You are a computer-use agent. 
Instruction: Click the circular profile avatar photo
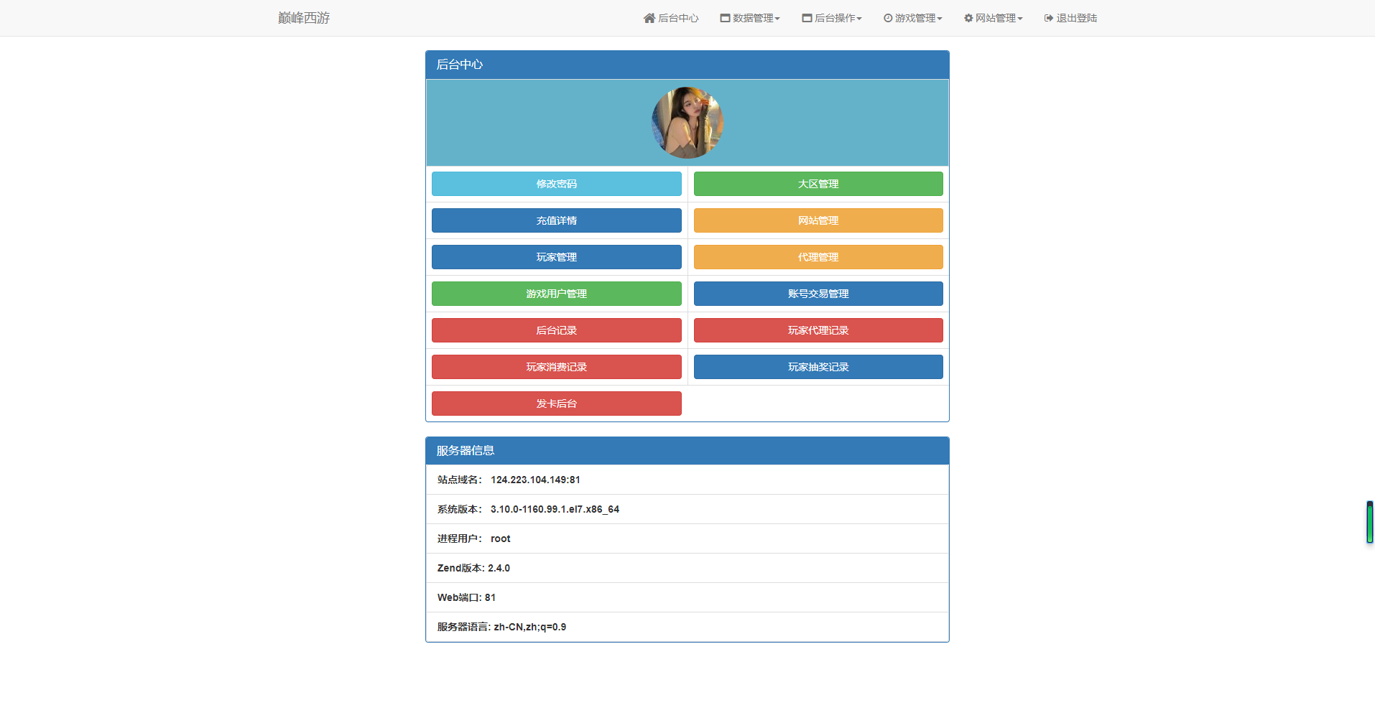(687, 123)
